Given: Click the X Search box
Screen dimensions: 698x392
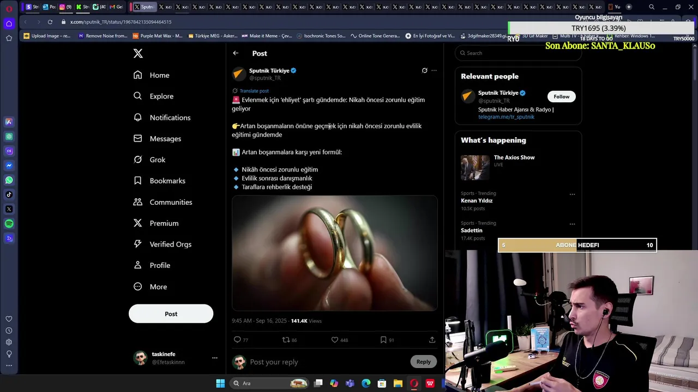Looking at the screenshot, I should coord(518,53).
